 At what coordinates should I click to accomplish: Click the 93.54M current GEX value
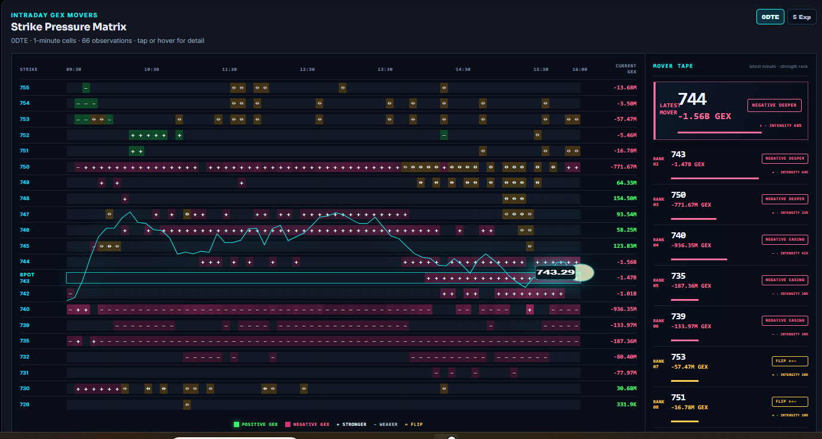coord(627,214)
